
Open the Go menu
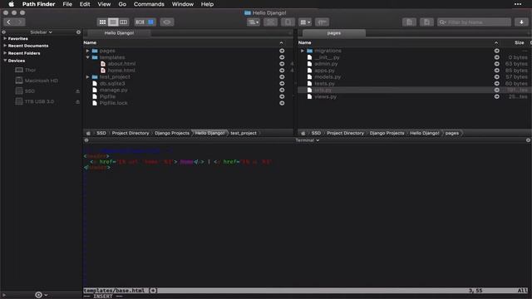[122, 4]
